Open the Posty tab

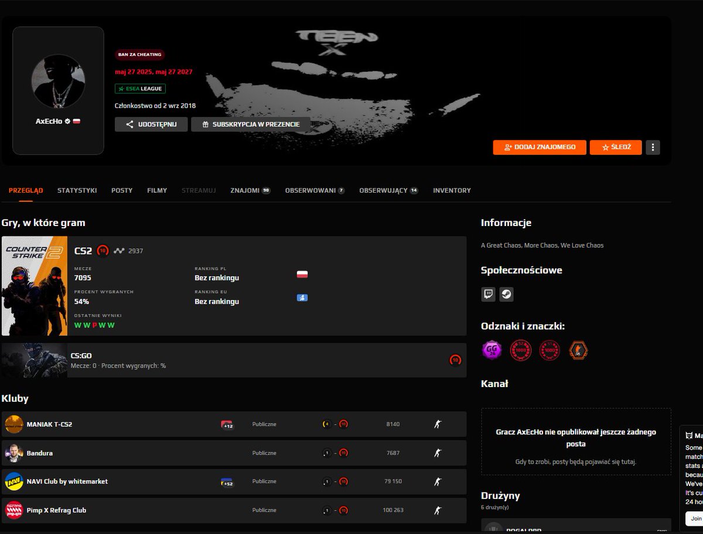122,190
